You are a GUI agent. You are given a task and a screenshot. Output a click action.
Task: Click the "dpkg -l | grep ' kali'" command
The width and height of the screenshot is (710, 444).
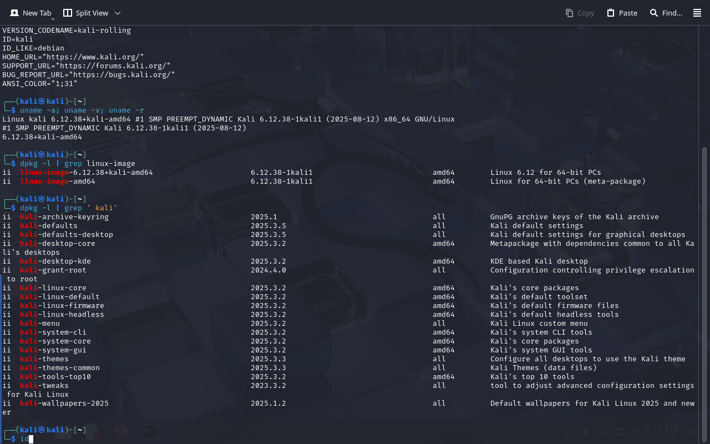click(69, 208)
